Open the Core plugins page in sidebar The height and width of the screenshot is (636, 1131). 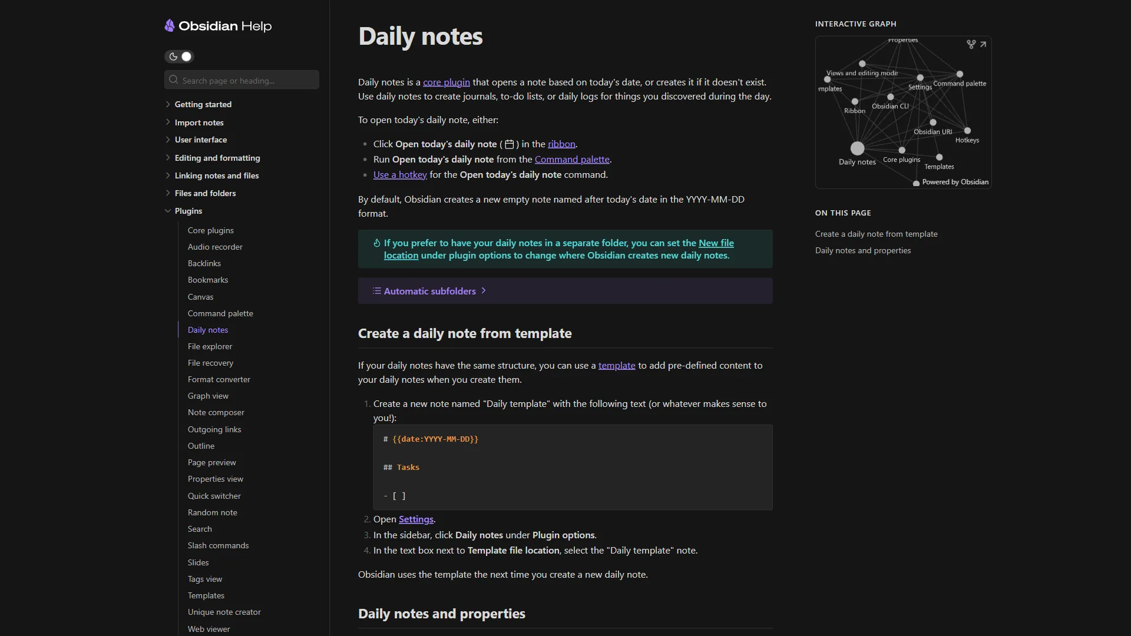[210, 230]
